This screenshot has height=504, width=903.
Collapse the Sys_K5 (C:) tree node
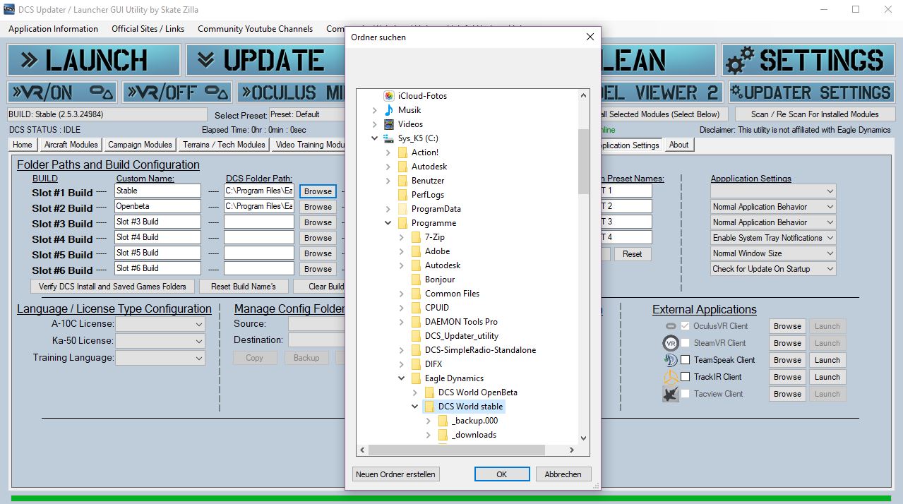(374, 138)
